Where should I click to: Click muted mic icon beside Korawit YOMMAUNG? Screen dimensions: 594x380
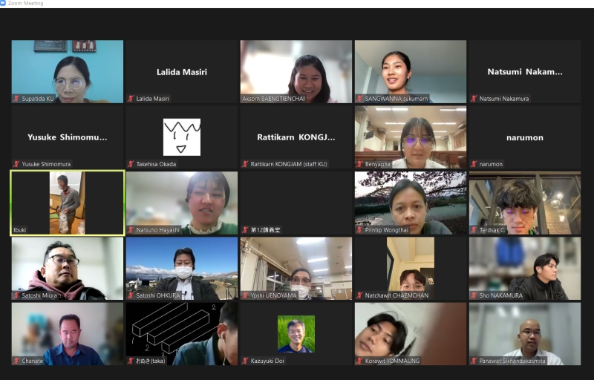(359, 361)
